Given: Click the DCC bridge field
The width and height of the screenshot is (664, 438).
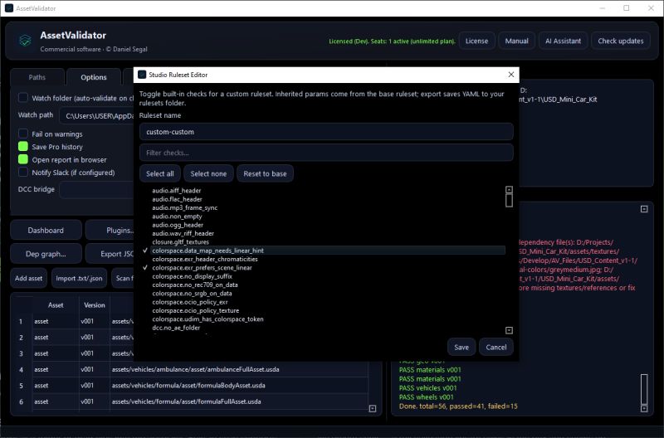Looking at the screenshot, I should pos(96,190).
